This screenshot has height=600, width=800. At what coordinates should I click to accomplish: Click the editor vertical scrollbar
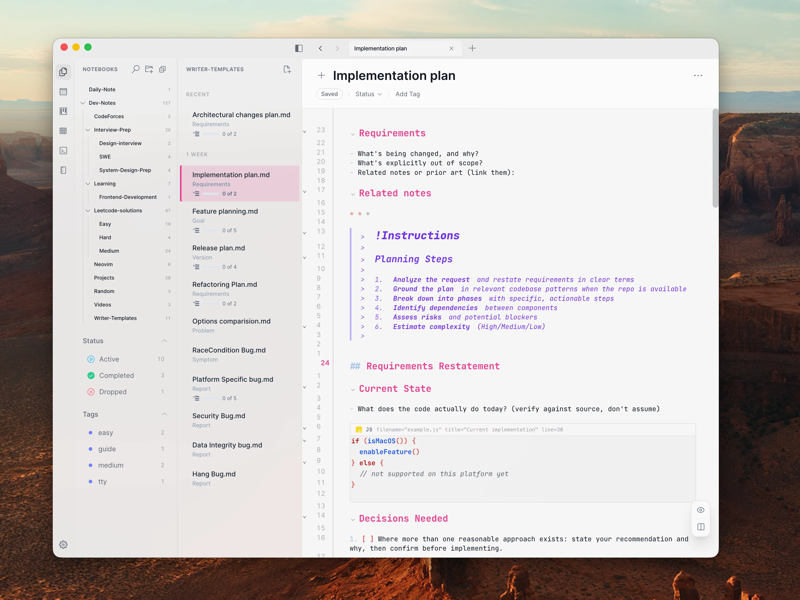tap(715, 158)
